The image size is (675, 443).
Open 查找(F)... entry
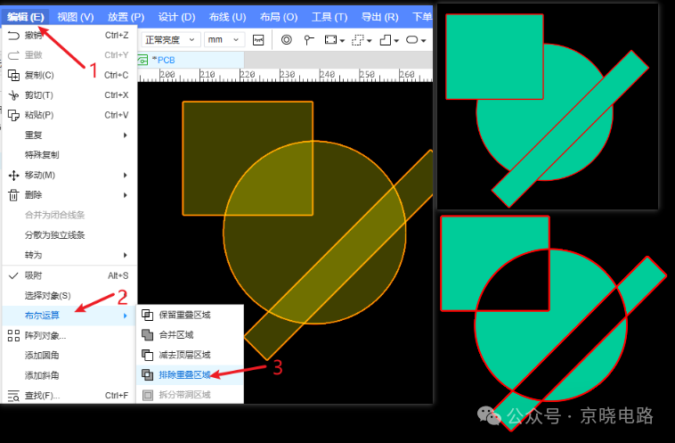click(x=69, y=396)
